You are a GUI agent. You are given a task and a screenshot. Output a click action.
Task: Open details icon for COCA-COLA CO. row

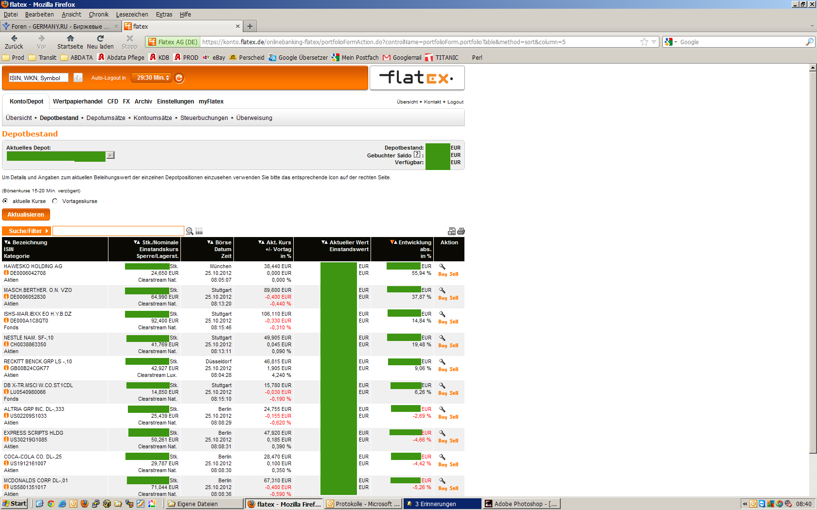pyautogui.click(x=443, y=457)
